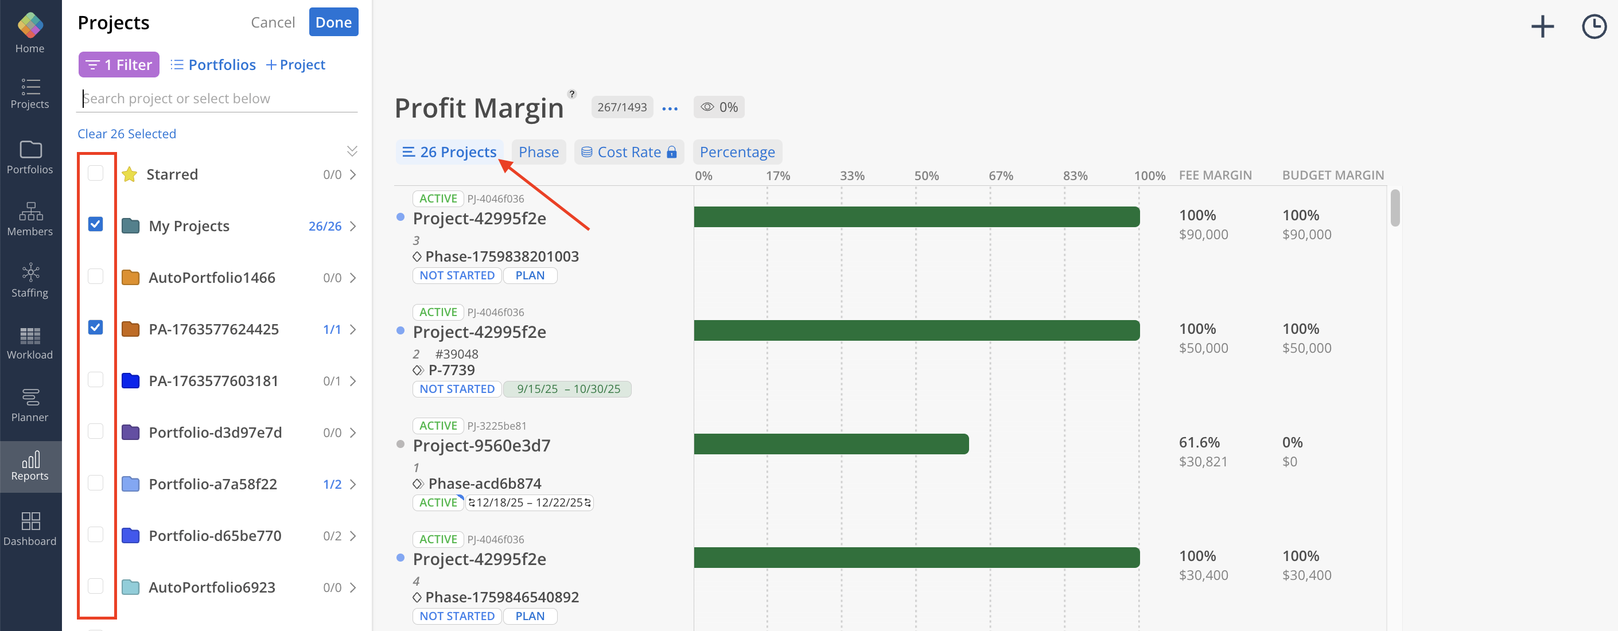Switch to the Percentage view option
This screenshot has height=631, width=1618.
[x=737, y=152]
